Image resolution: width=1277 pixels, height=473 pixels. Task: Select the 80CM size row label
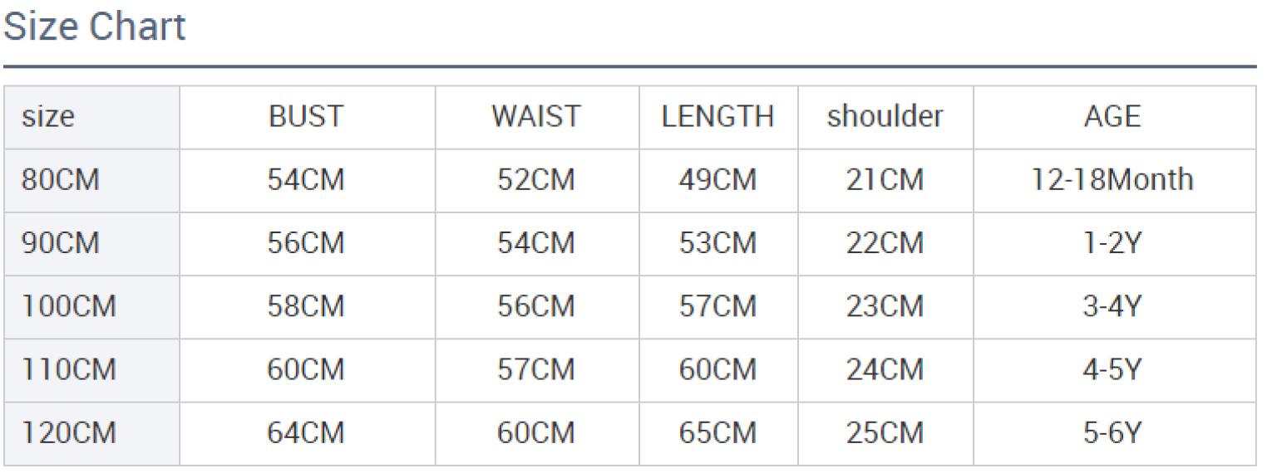[61, 180]
